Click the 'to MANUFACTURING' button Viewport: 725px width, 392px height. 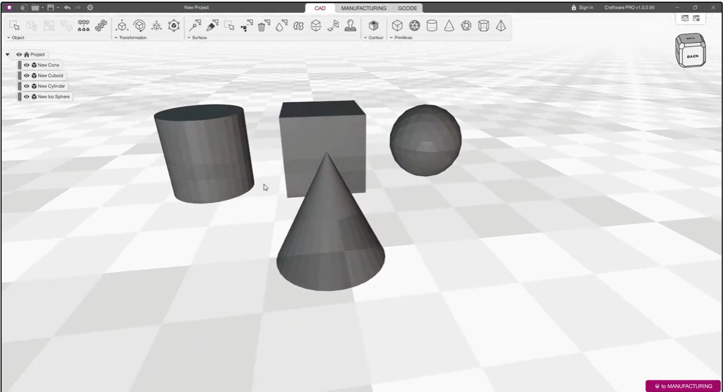tap(683, 386)
